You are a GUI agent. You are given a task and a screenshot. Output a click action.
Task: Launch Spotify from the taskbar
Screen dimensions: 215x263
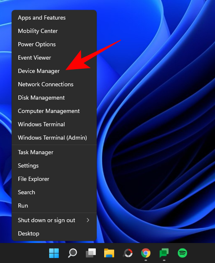[x=182, y=253]
